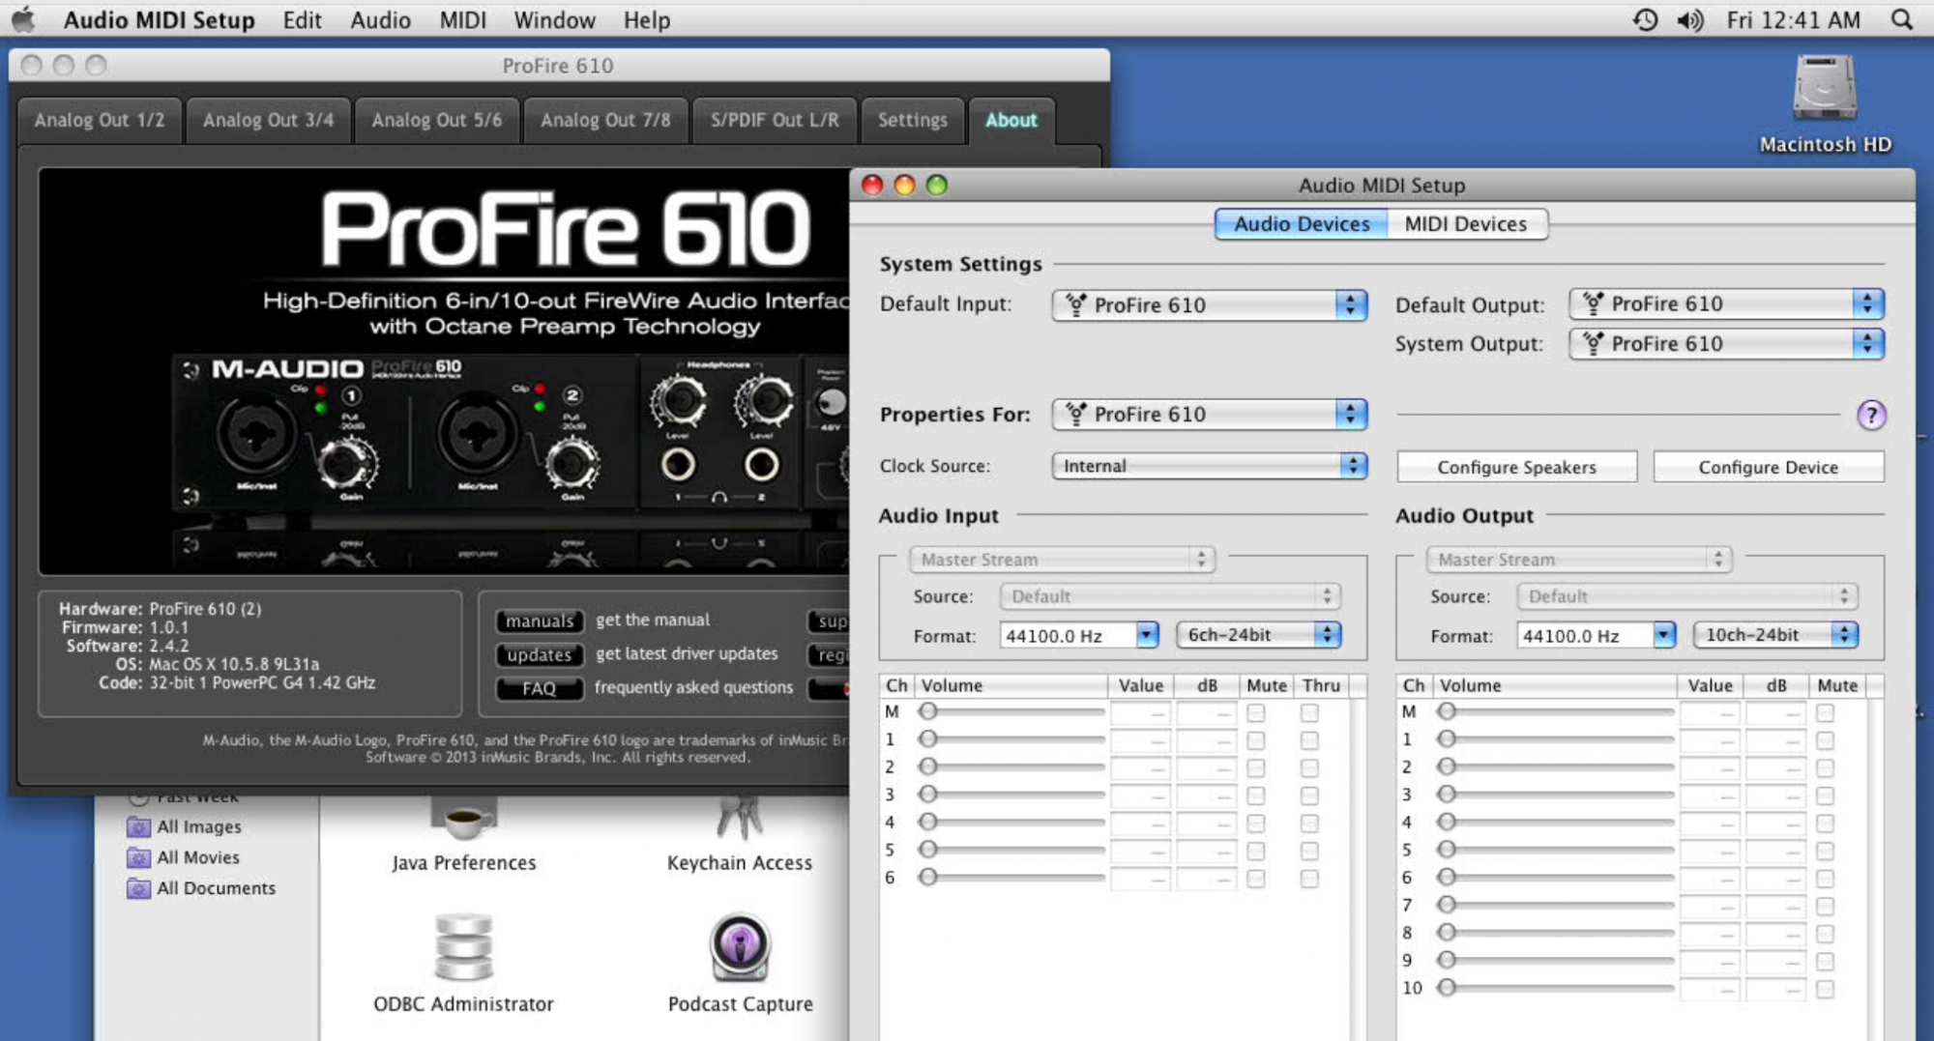
Task: Toggle Mute for input channel 3
Action: [x=1255, y=795]
